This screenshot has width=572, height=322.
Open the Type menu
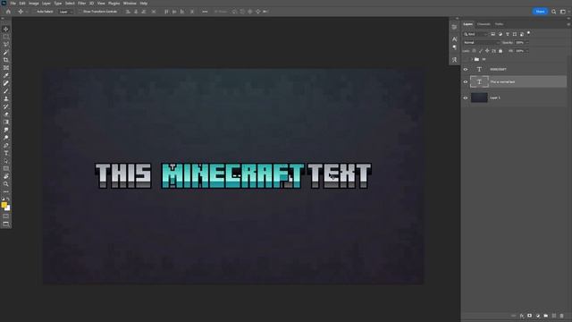pyautogui.click(x=58, y=4)
